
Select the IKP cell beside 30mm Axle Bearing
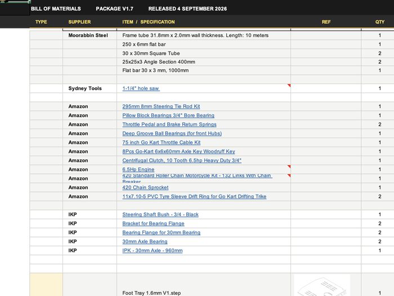tap(89, 241)
